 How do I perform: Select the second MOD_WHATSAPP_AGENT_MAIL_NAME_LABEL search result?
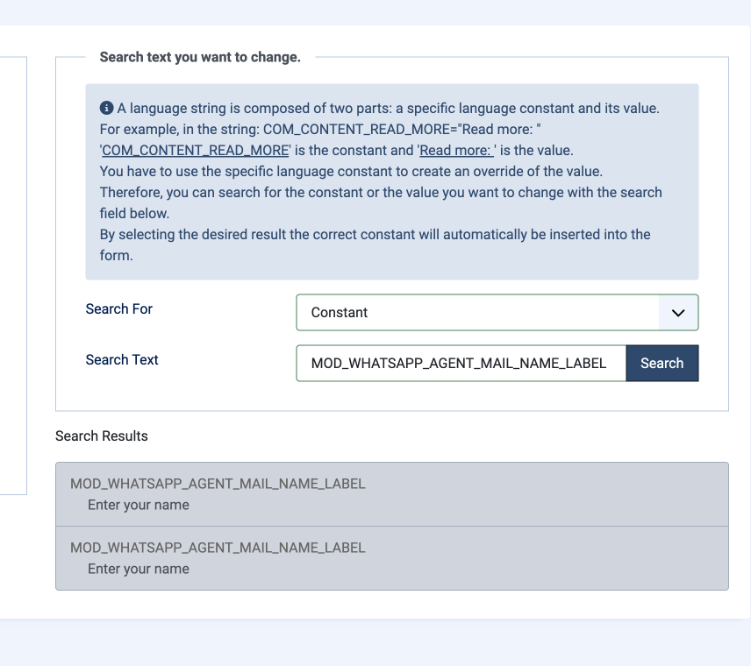pyautogui.click(x=391, y=558)
